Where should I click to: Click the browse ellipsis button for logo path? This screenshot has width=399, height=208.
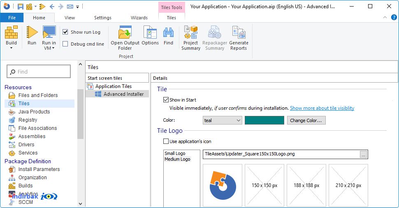363,154
